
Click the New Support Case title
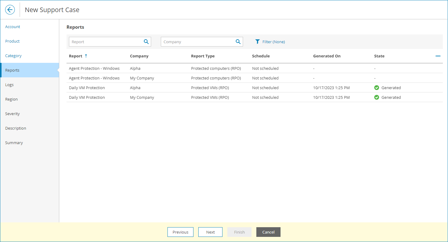point(52,10)
